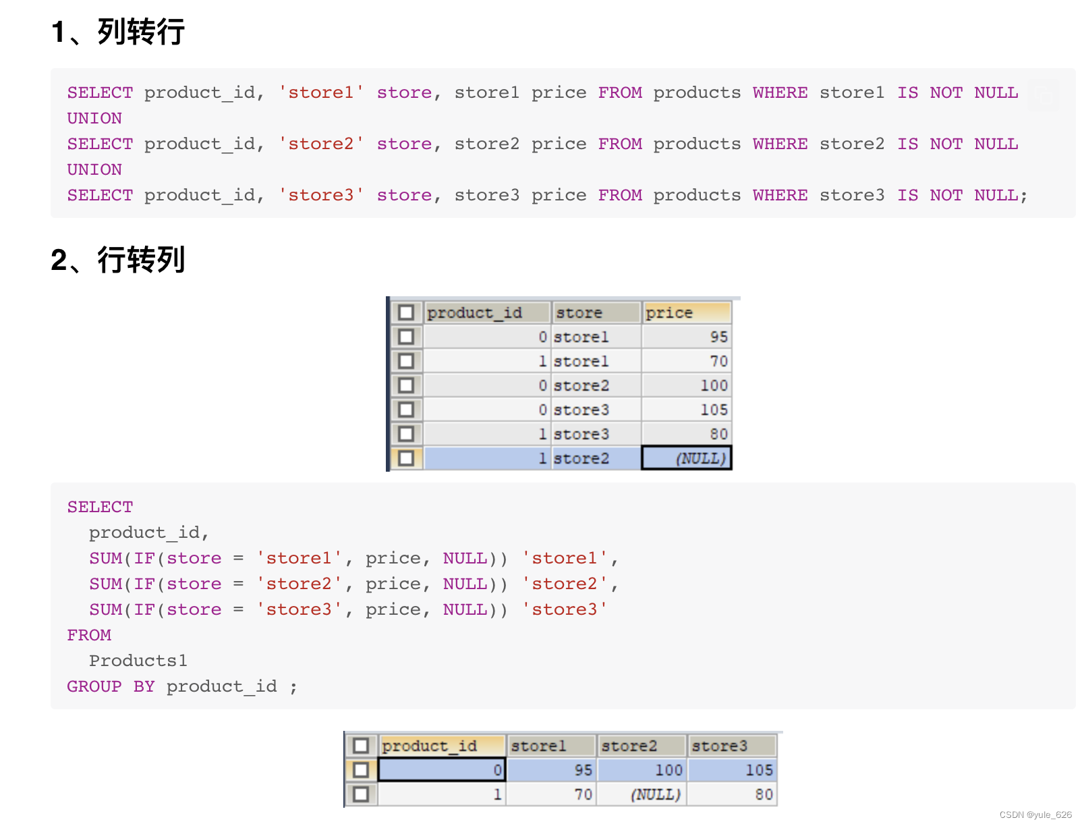Select price cell showing 105 in first table
Screen dimensions: 1082x826
pos(687,410)
